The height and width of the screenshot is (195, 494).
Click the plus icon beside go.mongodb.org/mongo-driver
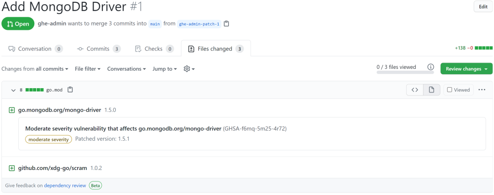[x=12, y=110]
